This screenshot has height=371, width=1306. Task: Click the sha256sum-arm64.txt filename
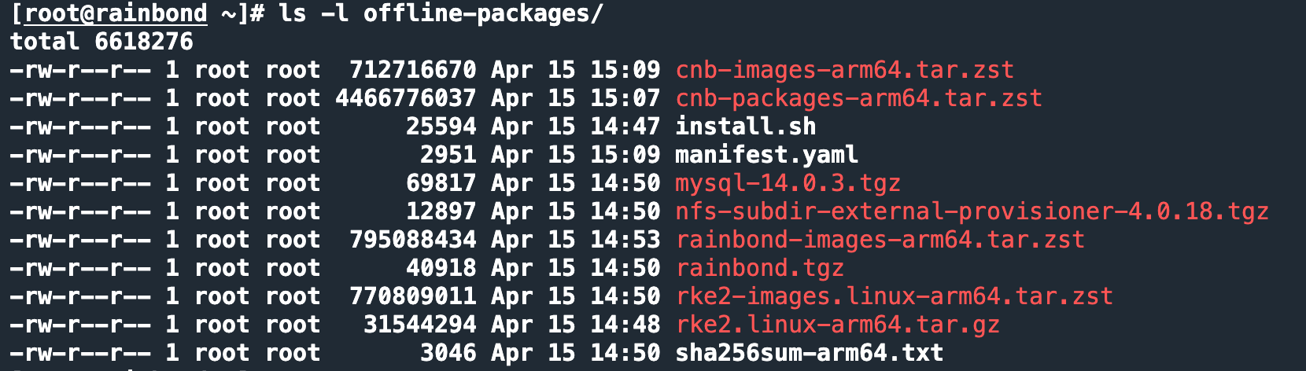[809, 353]
